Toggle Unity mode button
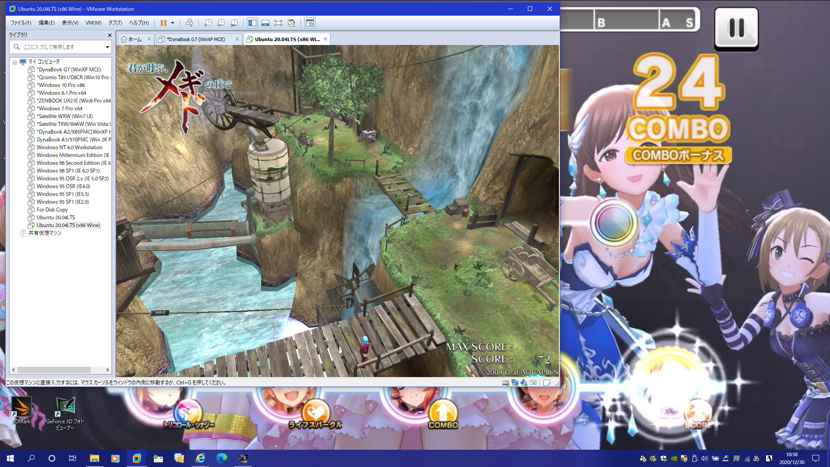830x467 pixels. pyautogui.click(x=291, y=23)
